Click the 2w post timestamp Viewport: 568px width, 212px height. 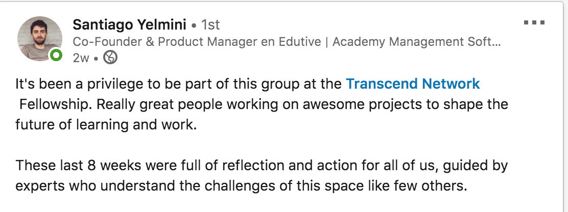coord(81,58)
